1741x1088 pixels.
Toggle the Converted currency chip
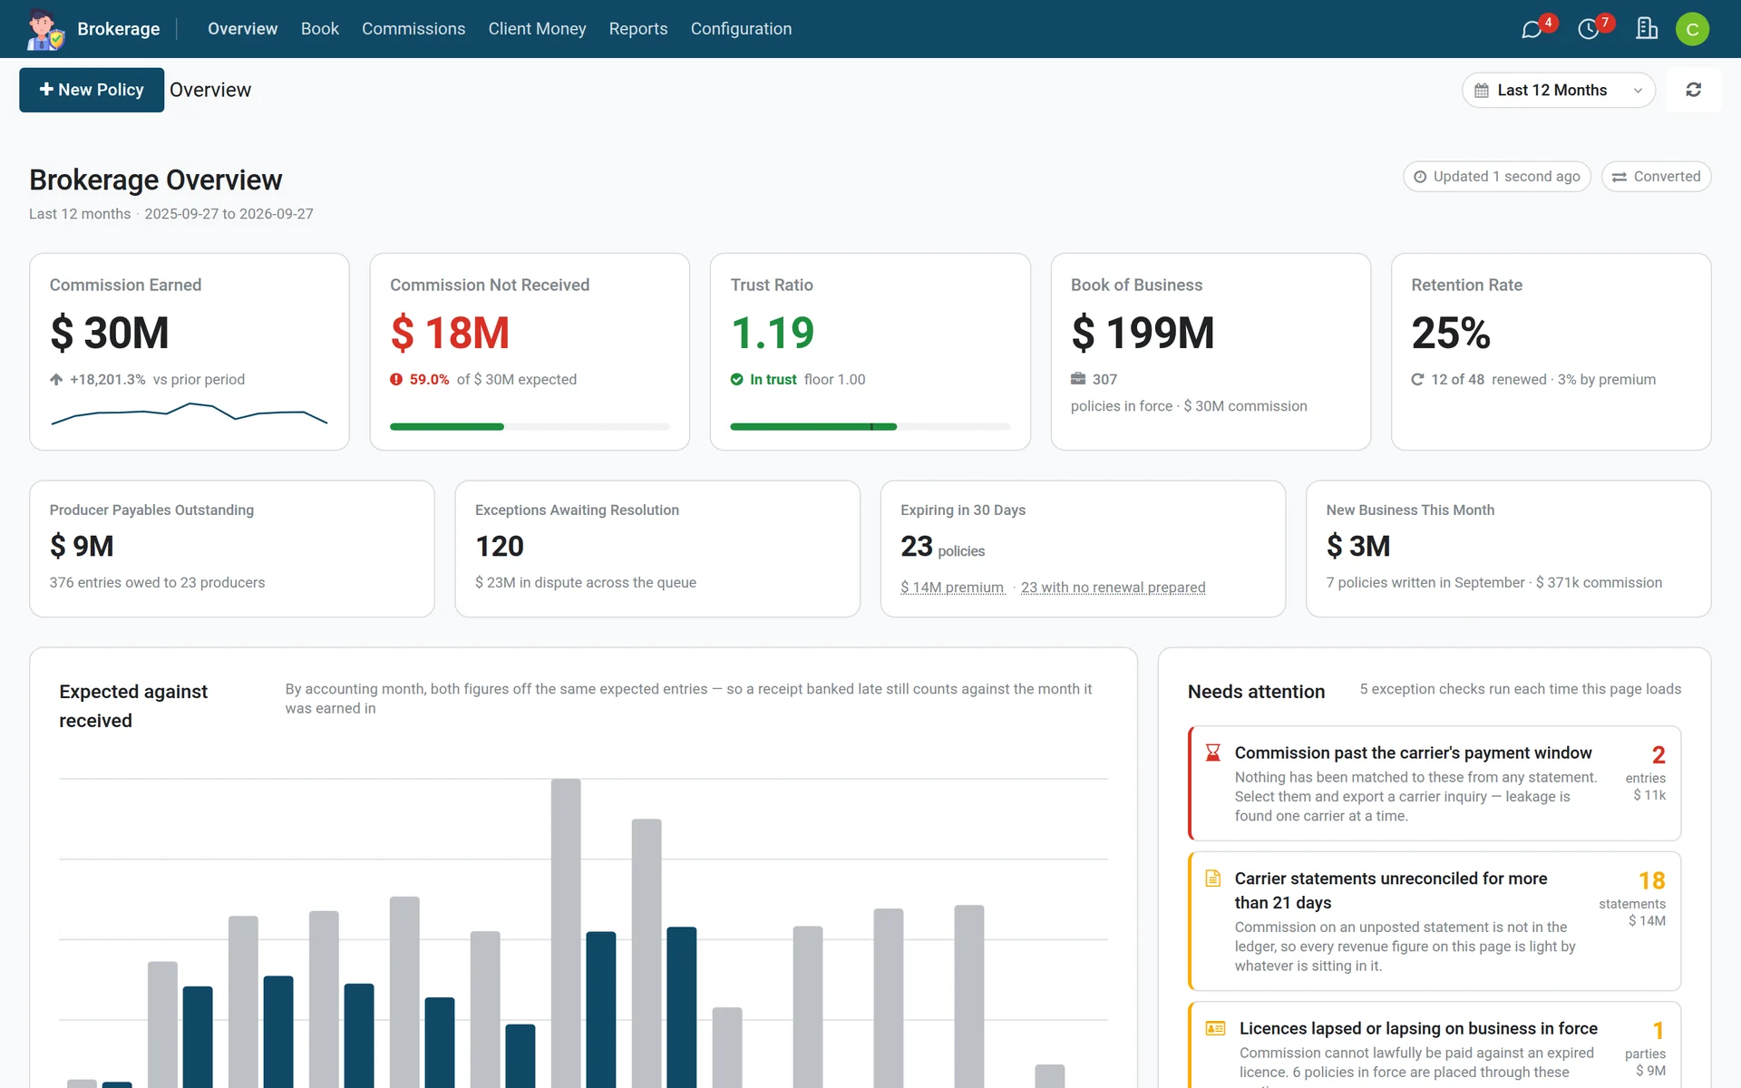click(1656, 177)
